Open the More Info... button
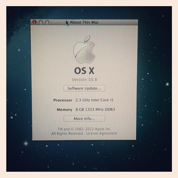 point(84,118)
